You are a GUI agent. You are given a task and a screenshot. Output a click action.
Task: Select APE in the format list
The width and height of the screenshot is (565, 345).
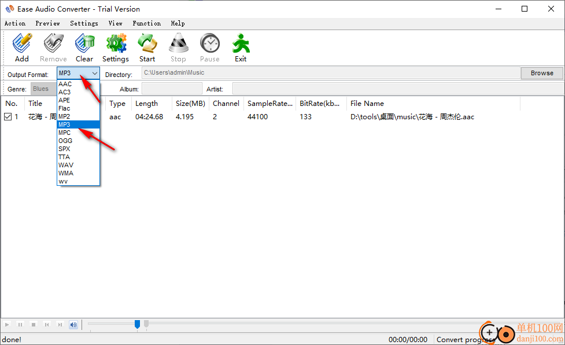pyautogui.click(x=78, y=100)
